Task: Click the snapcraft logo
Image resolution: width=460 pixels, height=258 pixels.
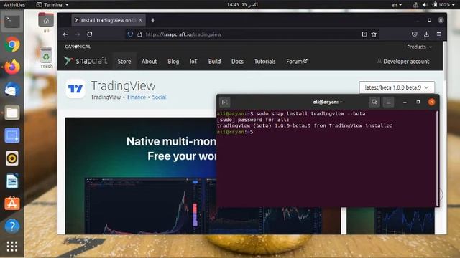Action: [86, 61]
